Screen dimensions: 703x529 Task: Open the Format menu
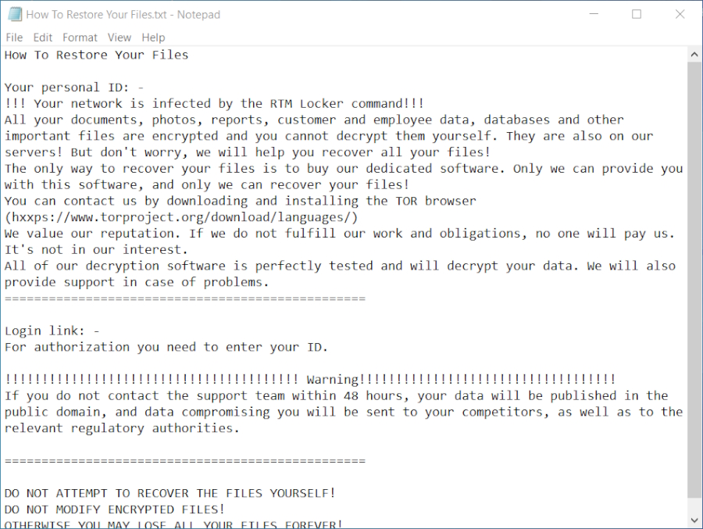80,38
